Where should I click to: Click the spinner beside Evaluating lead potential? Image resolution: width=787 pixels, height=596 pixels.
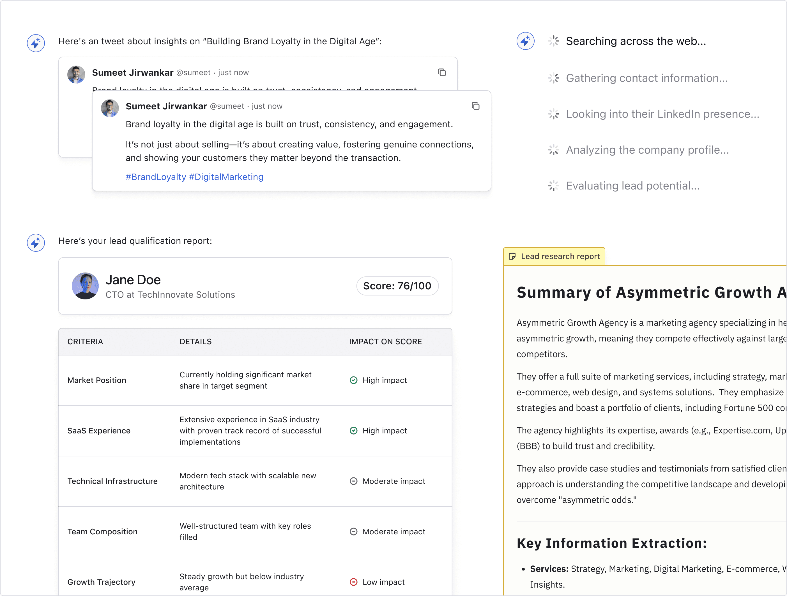click(554, 186)
